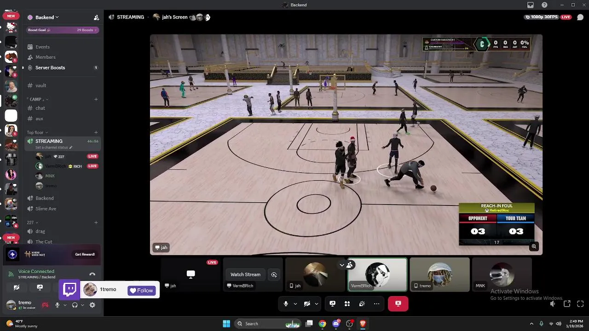
Task: Toggle camera in the call control bar
Action: [307, 303]
